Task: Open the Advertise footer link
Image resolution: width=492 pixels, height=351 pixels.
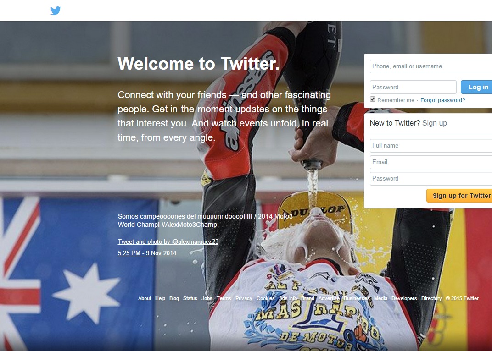Action: tap(329, 298)
